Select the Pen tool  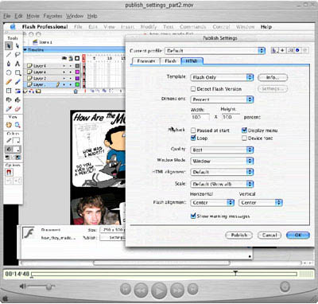pyautogui.click(x=9, y=64)
